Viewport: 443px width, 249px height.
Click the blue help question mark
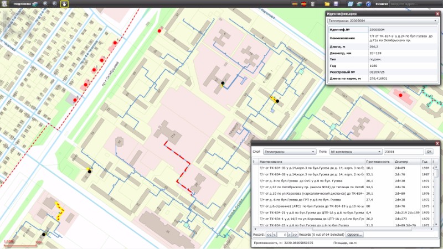(368, 4)
